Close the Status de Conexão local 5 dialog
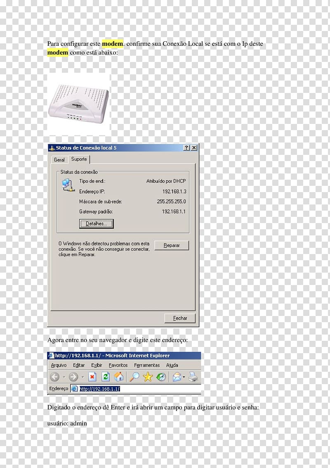Viewport: 330px width, 468px height. (194, 148)
